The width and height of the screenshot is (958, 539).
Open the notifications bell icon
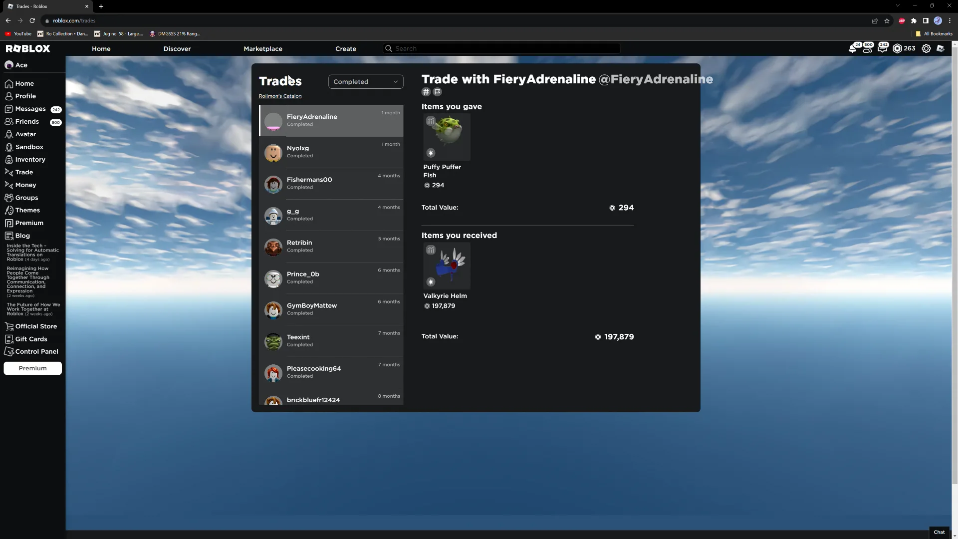point(853,49)
